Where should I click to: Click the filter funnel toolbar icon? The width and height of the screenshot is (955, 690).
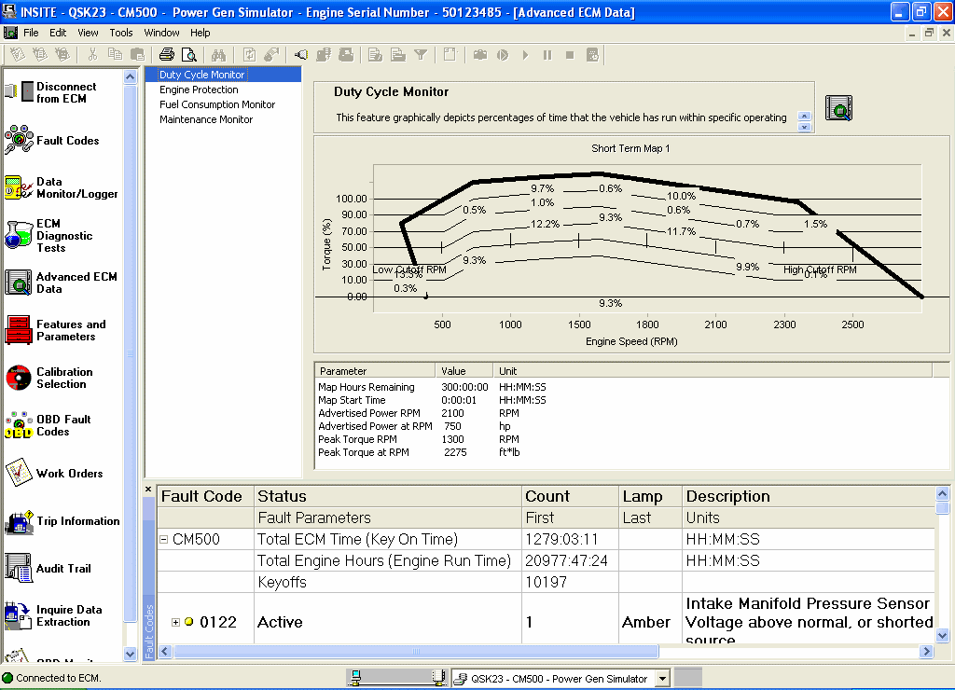point(421,55)
